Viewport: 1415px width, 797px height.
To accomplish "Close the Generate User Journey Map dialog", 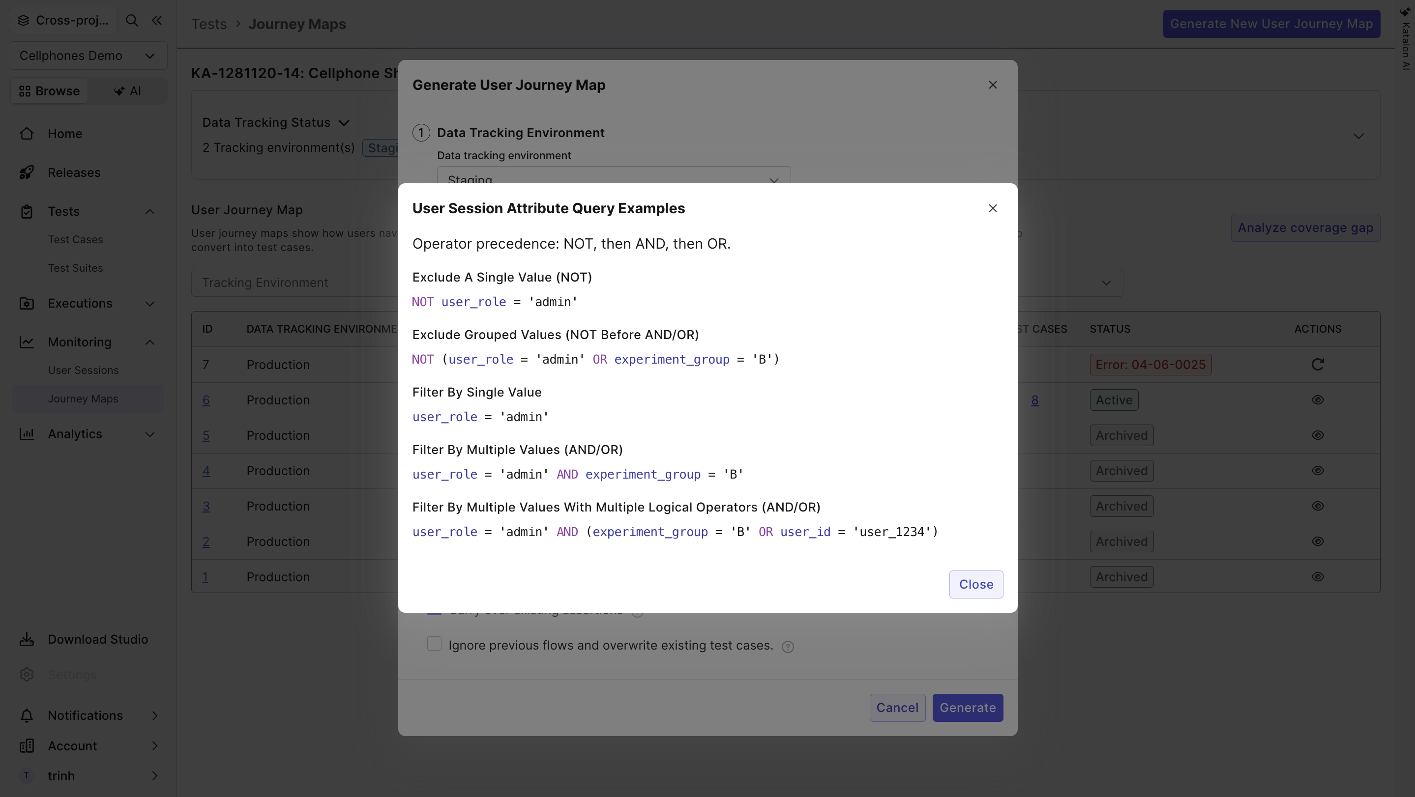I will 993,85.
